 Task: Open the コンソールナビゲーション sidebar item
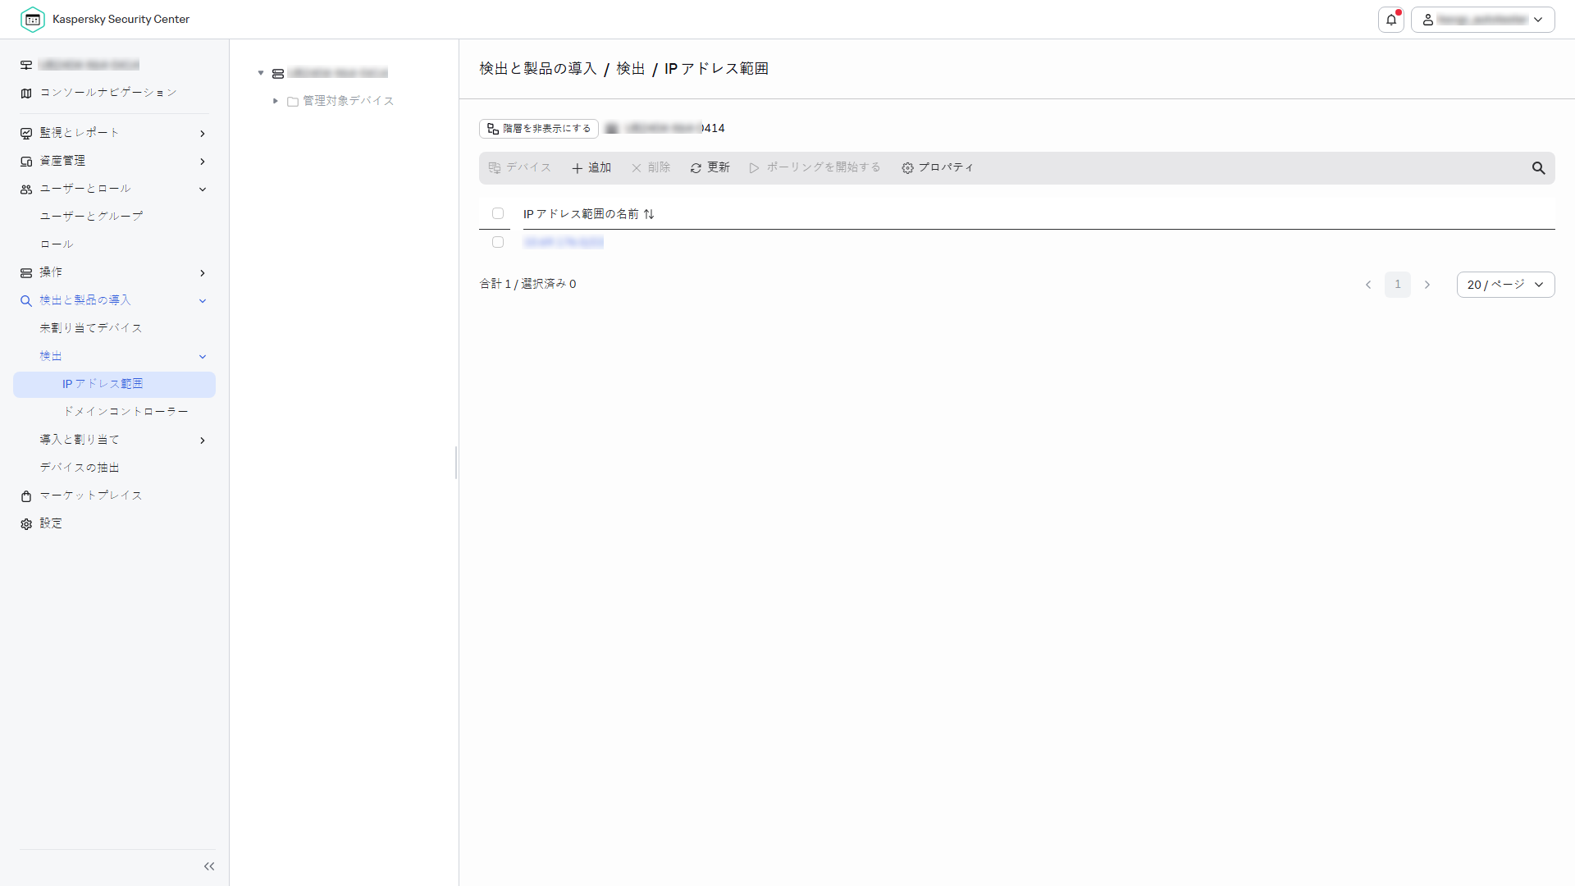(x=107, y=93)
